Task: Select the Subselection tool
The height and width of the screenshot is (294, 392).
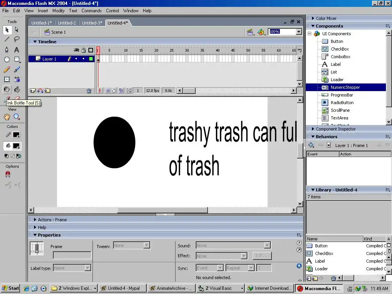Action: pos(17,30)
